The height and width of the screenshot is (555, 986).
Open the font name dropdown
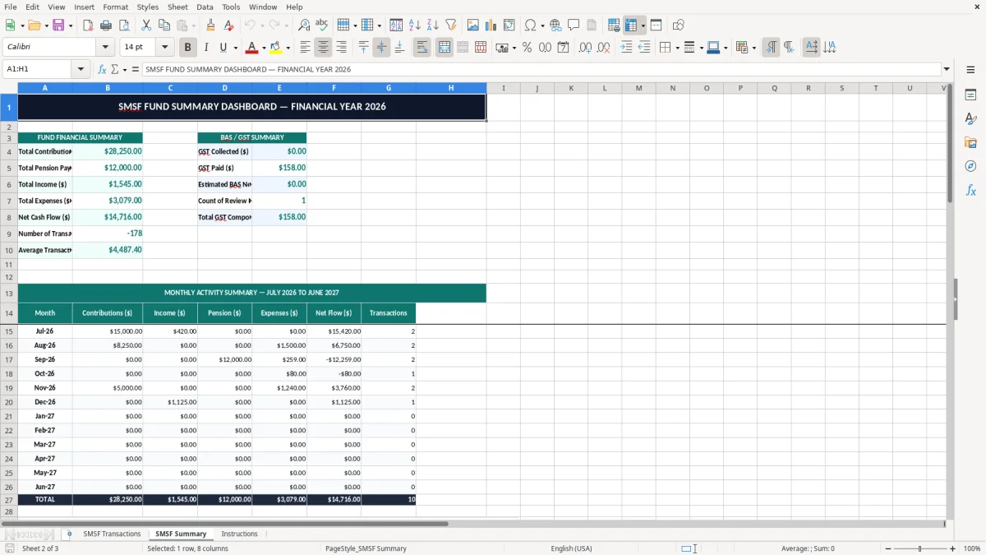point(105,47)
